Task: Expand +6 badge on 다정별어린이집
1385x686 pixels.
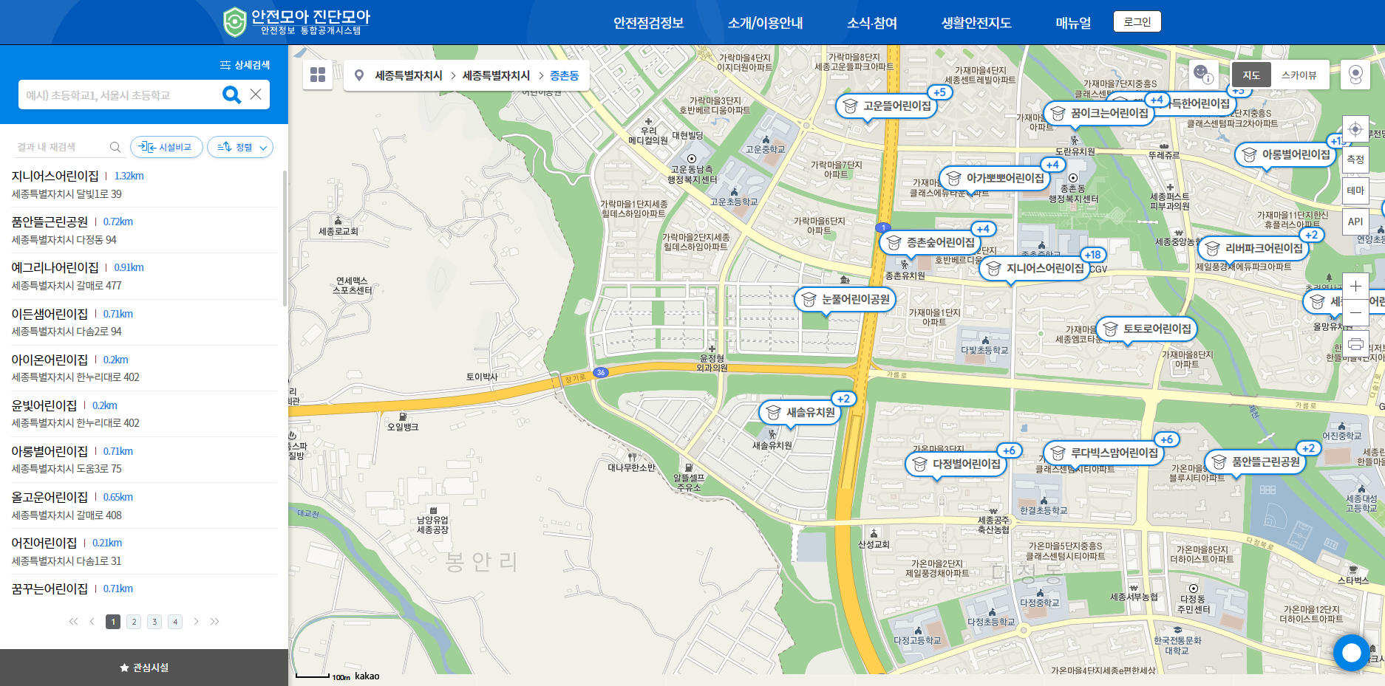Action: point(1009,450)
